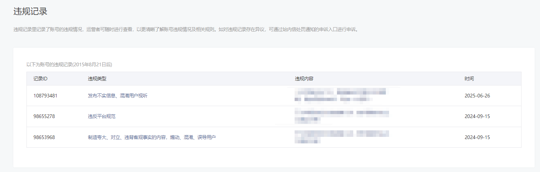The width and height of the screenshot is (540, 172).
Task: Click the 时间 column header
Action: 469,79
